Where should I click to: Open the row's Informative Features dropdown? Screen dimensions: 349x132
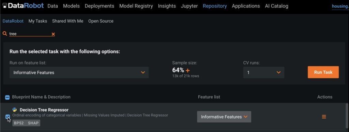click(x=224, y=117)
